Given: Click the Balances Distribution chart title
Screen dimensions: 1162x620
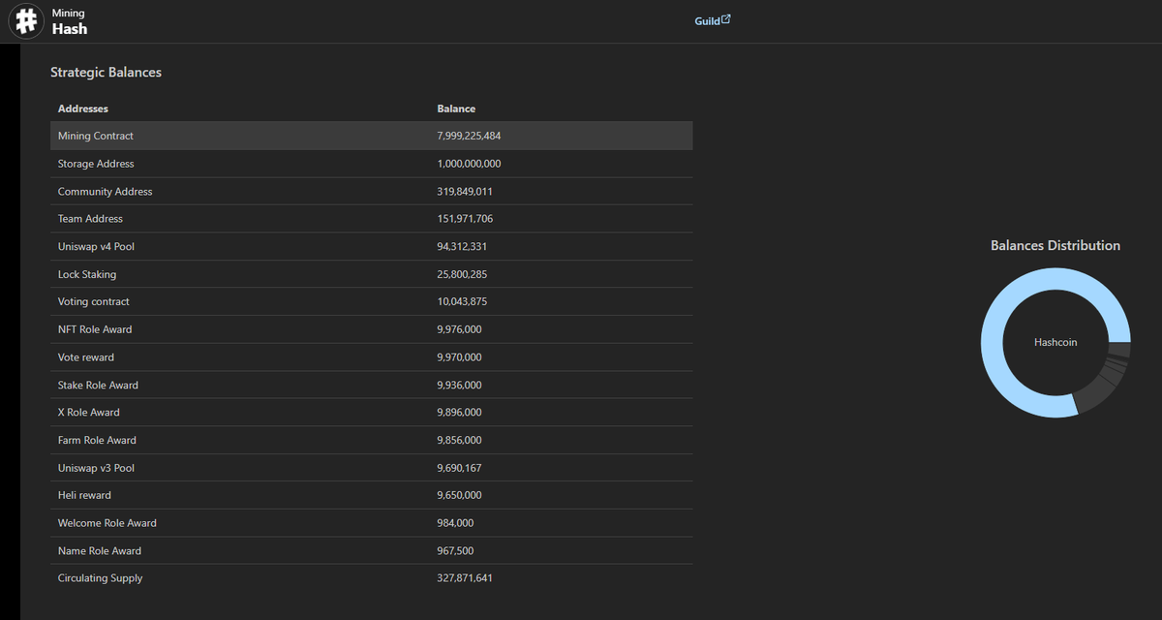Looking at the screenshot, I should click(1055, 246).
